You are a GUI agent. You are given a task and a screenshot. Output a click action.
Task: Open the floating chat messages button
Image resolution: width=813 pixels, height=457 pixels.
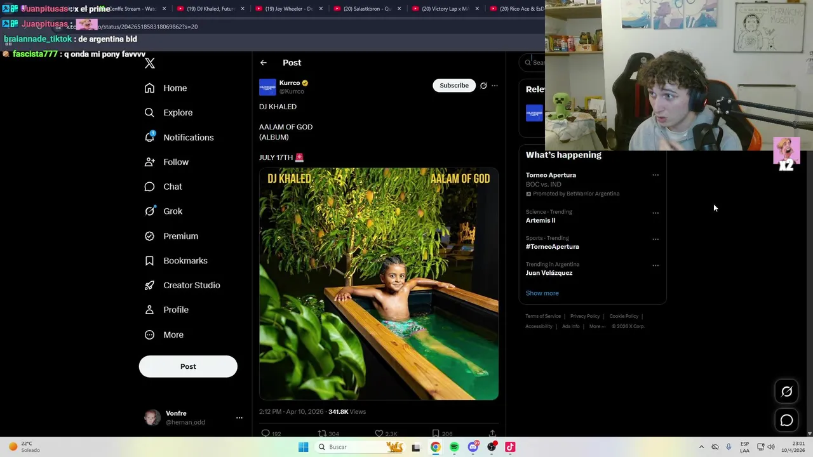786,420
